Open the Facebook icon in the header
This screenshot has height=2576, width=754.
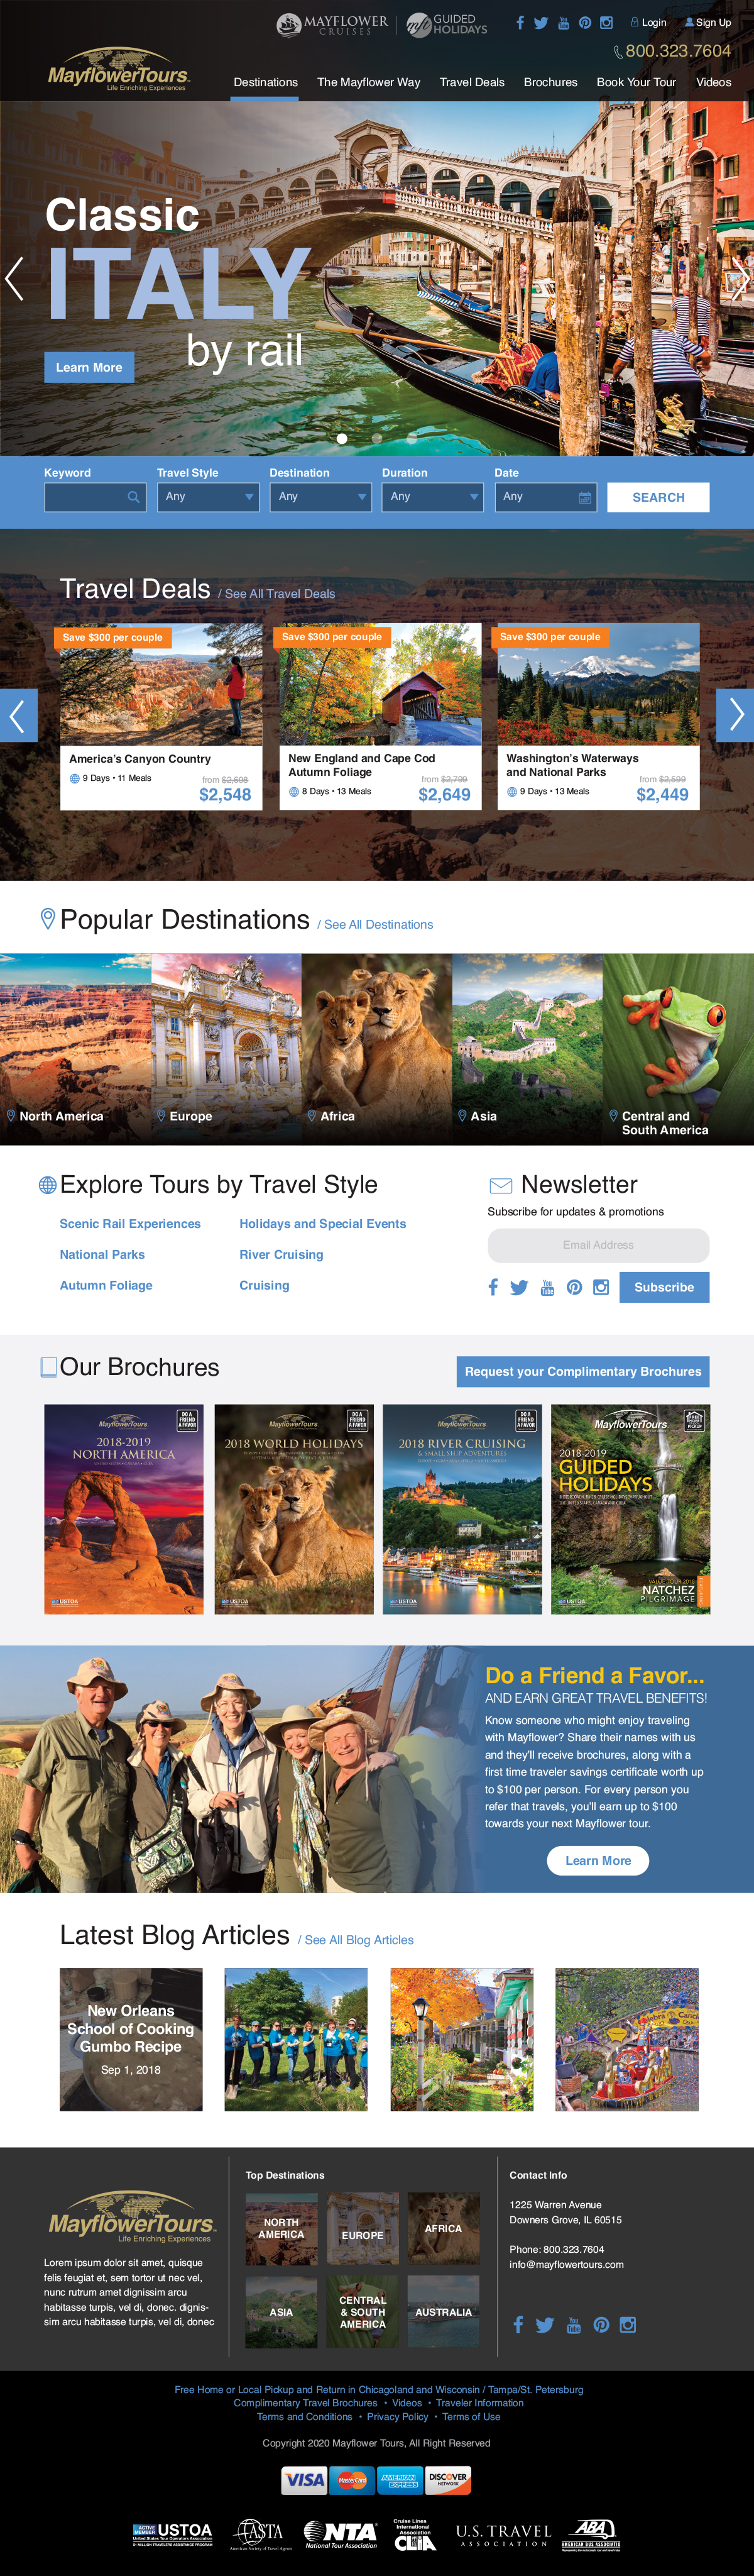pyautogui.click(x=519, y=23)
